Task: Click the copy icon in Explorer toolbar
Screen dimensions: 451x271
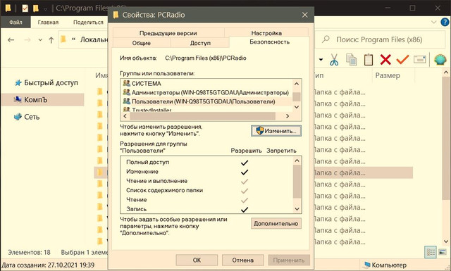Action: (x=351, y=60)
